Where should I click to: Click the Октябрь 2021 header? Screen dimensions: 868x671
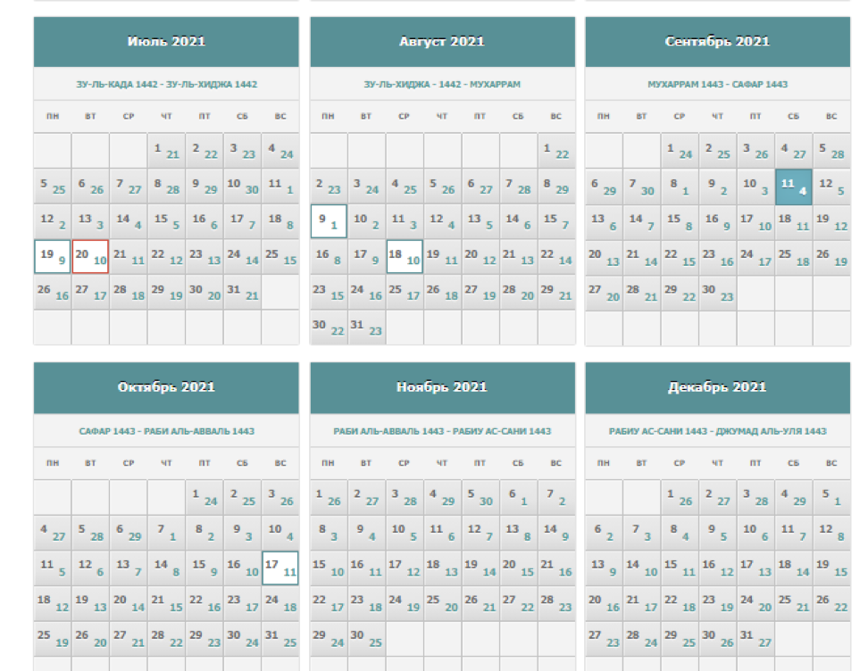point(166,387)
